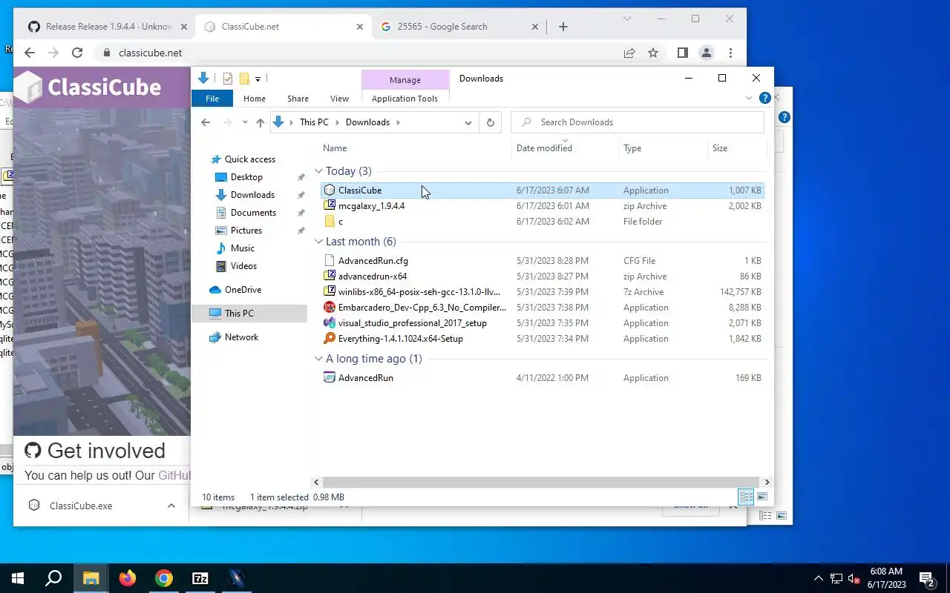Select the Embarcadero Dev-Cpp installer icon

pos(330,308)
